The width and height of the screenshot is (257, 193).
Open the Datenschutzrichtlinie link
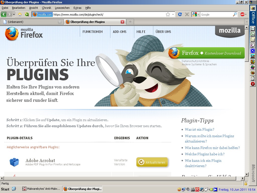[195, 61]
